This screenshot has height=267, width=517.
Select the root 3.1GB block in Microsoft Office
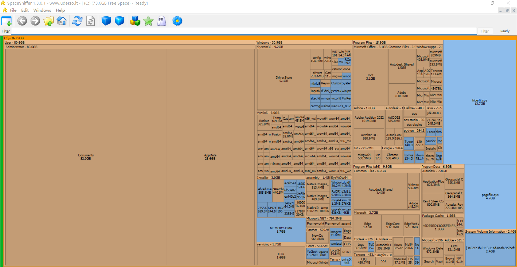tap(371, 77)
